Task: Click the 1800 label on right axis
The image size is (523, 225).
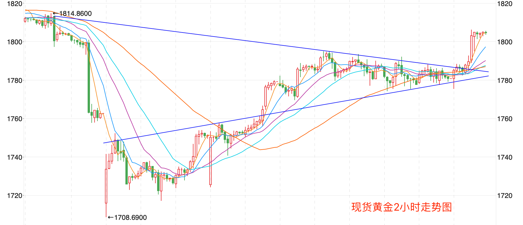Action: coord(505,42)
